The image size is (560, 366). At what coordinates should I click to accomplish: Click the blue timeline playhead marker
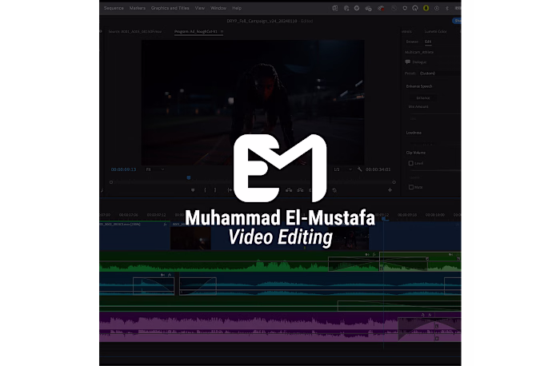click(384, 219)
